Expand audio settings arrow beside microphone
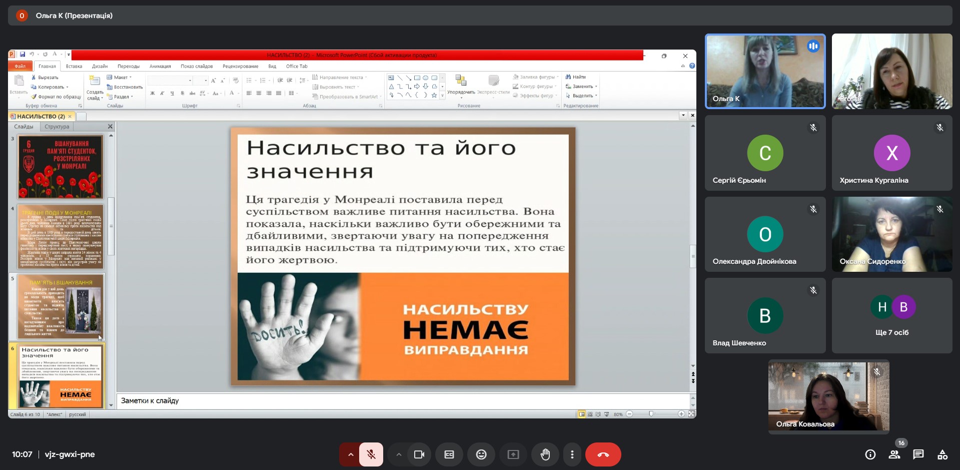 pyautogui.click(x=351, y=454)
